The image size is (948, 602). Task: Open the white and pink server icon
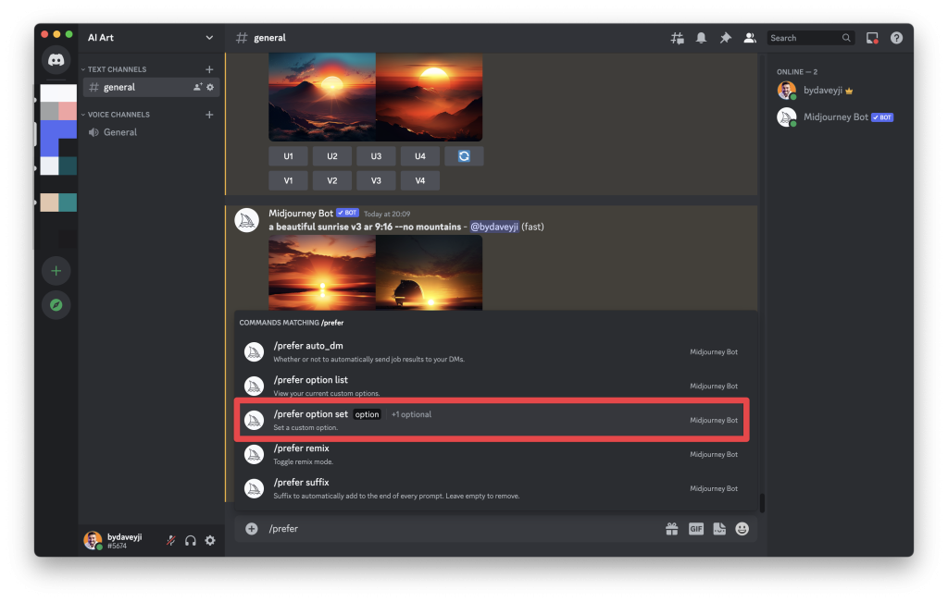pyautogui.click(x=58, y=102)
